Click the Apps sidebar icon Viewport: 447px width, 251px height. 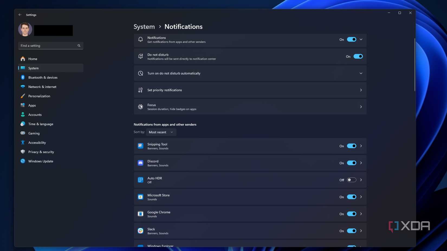pyautogui.click(x=23, y=105)
